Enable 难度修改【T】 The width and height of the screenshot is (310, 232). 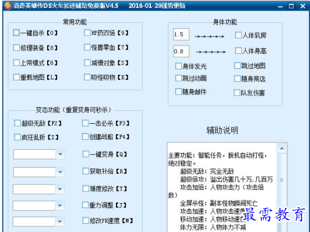(86, 189)
